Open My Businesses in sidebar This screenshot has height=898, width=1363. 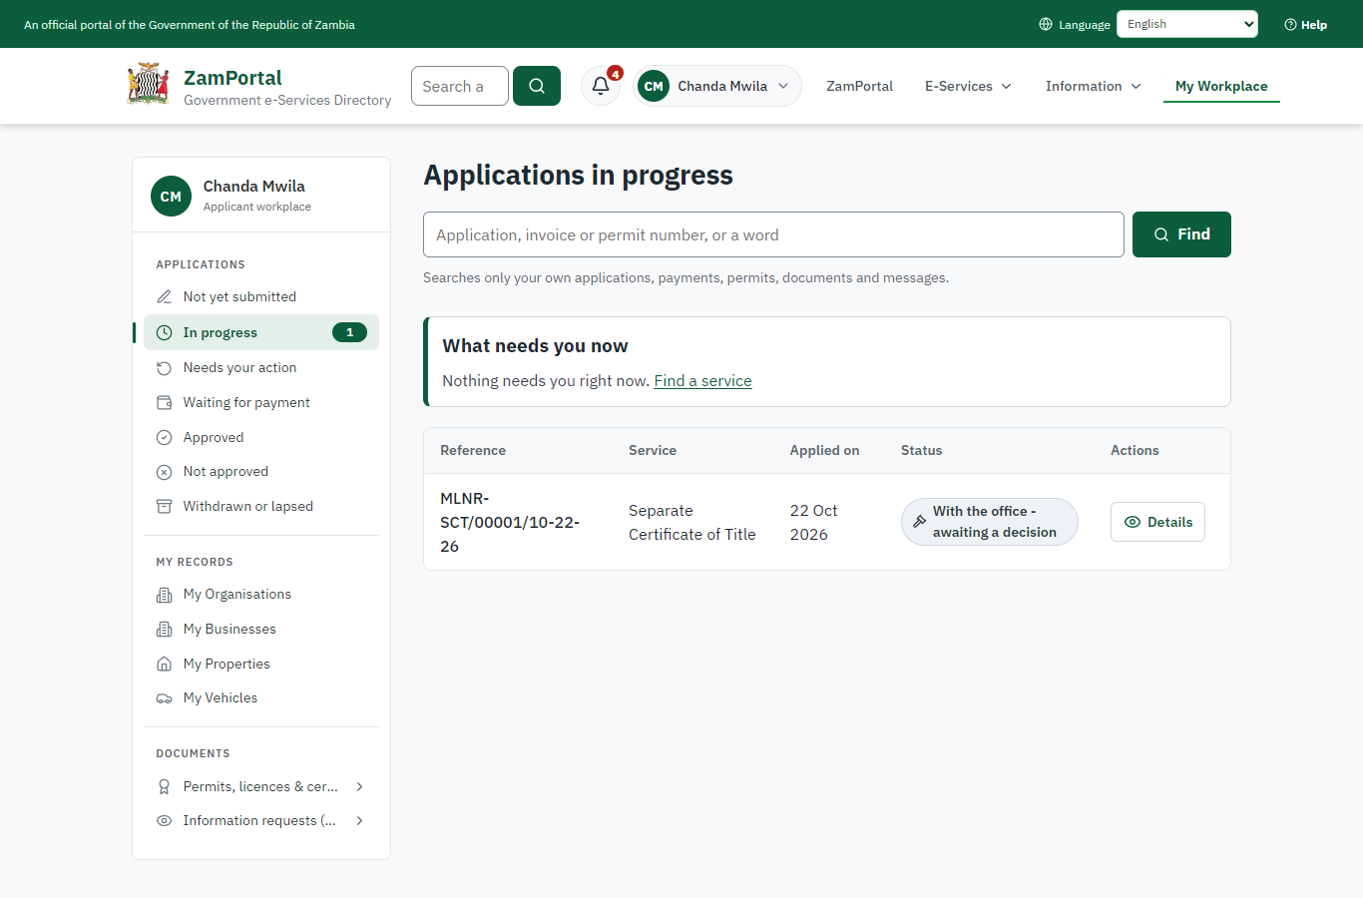tap(261, 629)
